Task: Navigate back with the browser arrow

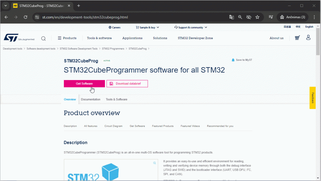Action: click(6, 17)
